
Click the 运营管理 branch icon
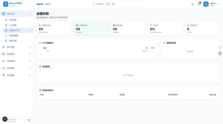pos(4,61)
